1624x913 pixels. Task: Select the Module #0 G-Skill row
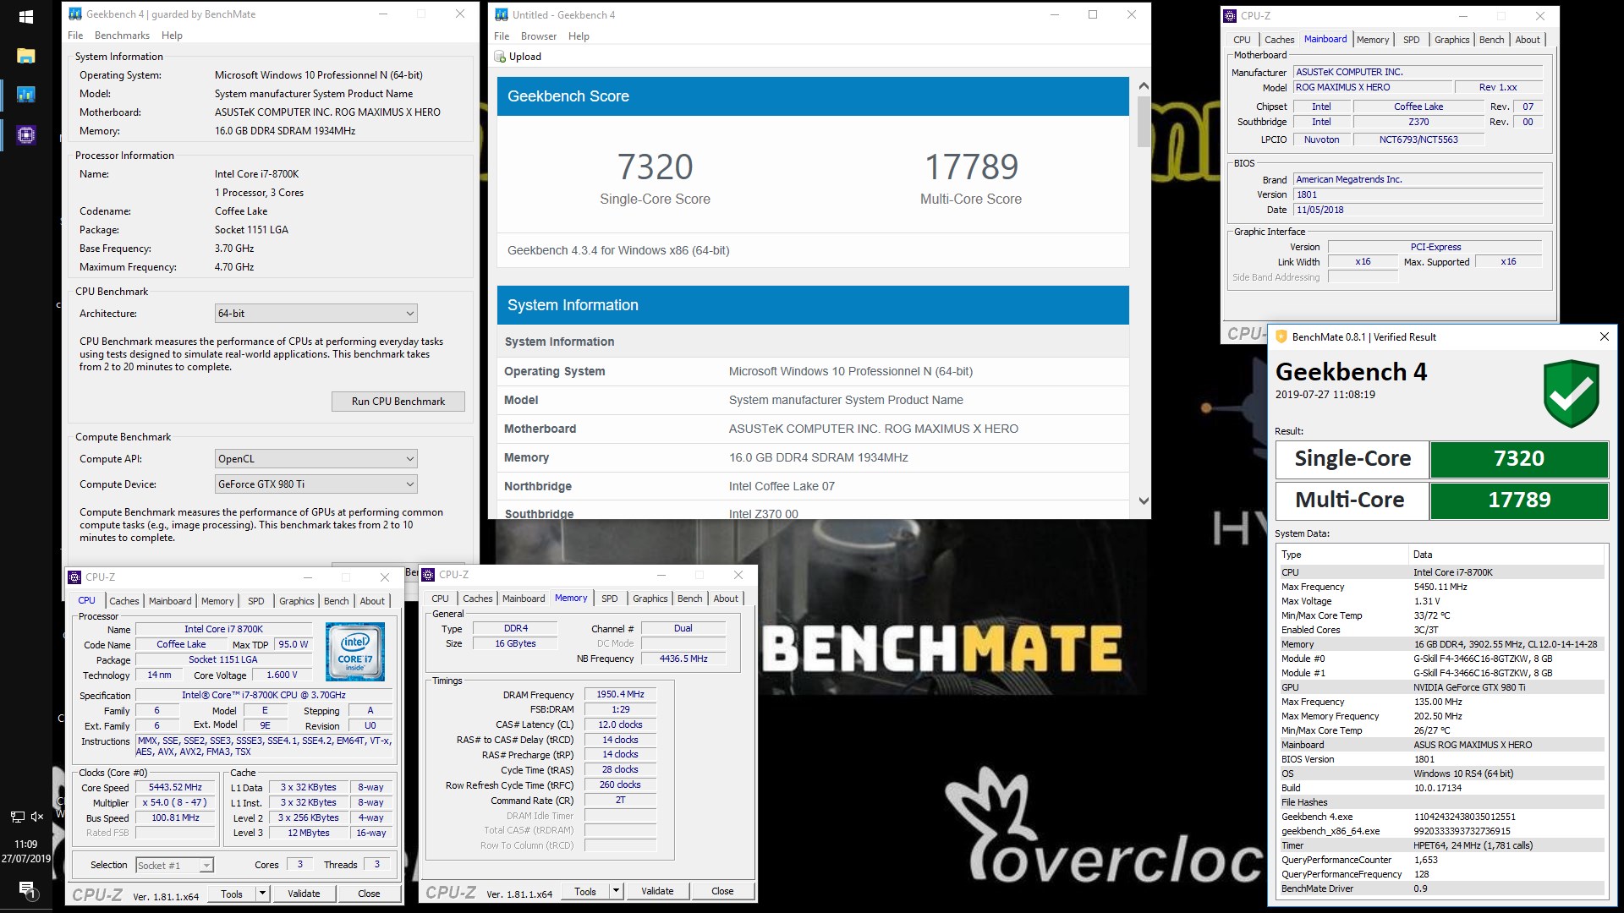pos(1440,659)
